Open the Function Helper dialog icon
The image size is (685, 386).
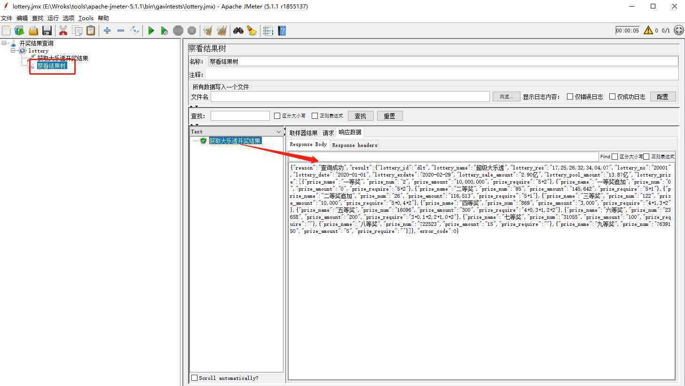click(x=268, y=31)
